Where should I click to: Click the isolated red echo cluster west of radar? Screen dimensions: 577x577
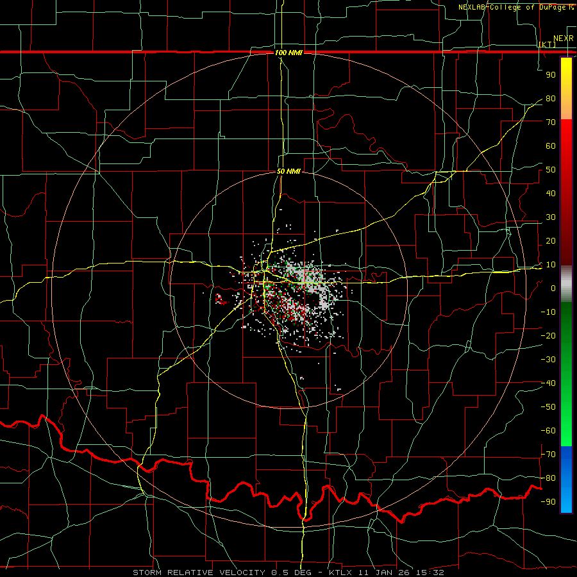click(x=220, y=299)
